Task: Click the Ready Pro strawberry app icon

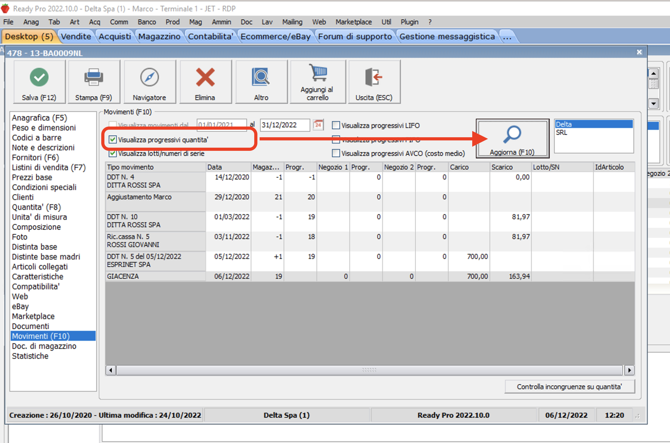Action: click(5, 9)
